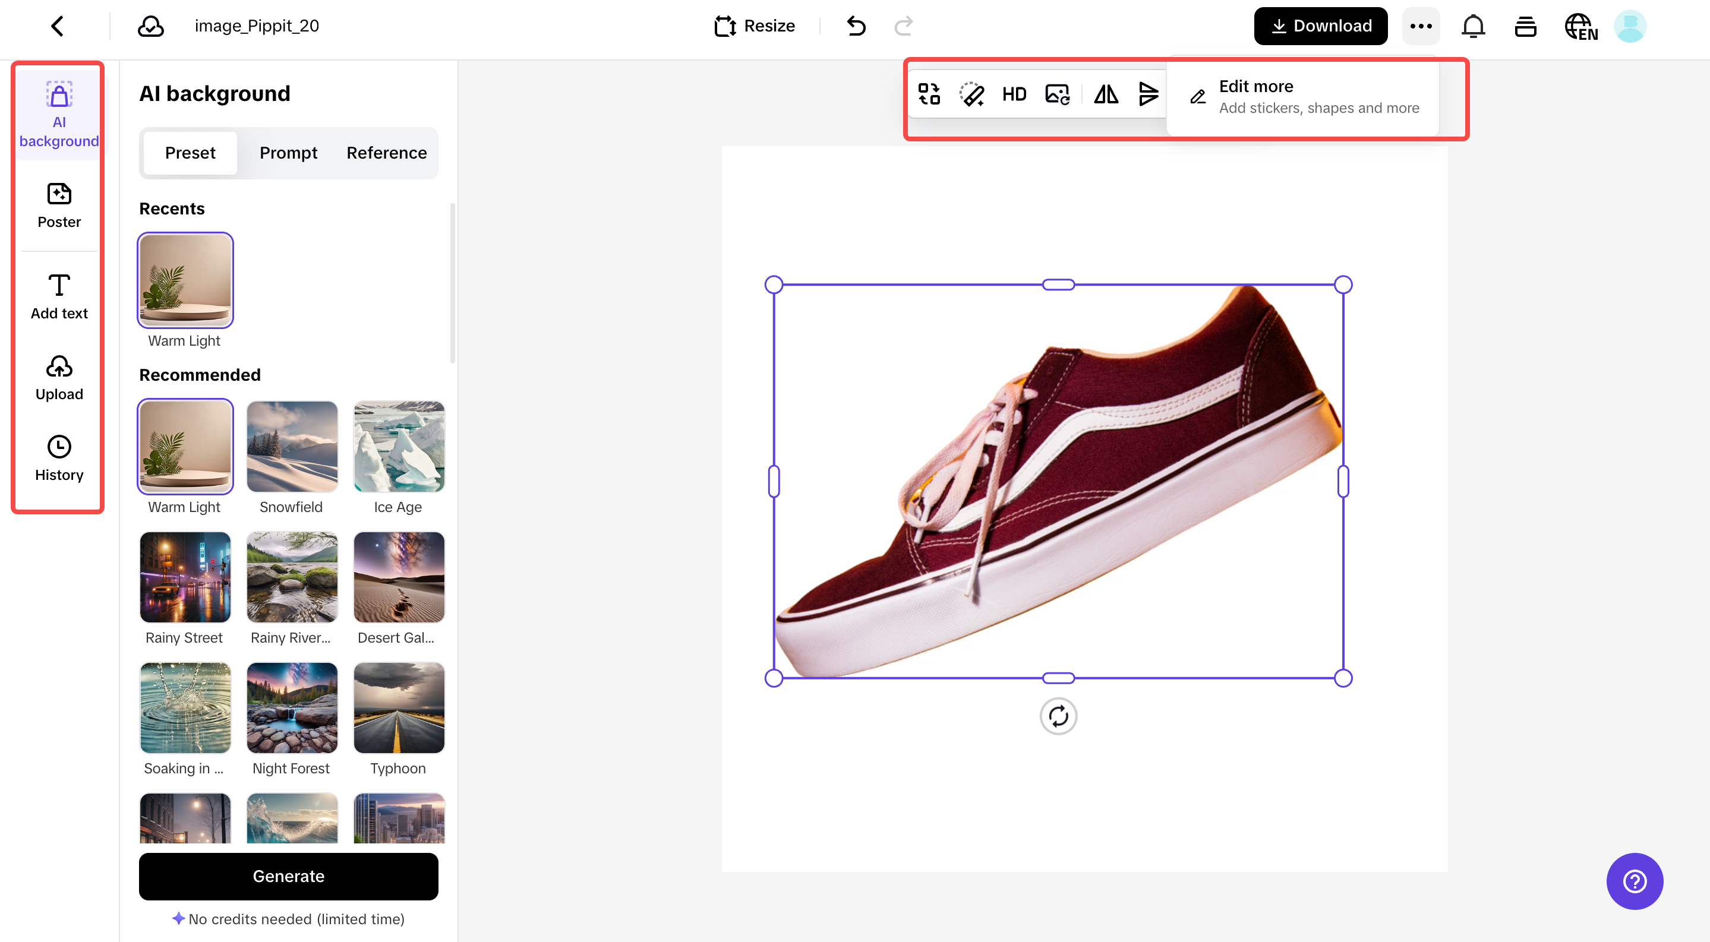Select the Warm Light preset under Recents
This screenshot has height=942, width=1710.
coord(185,280)
